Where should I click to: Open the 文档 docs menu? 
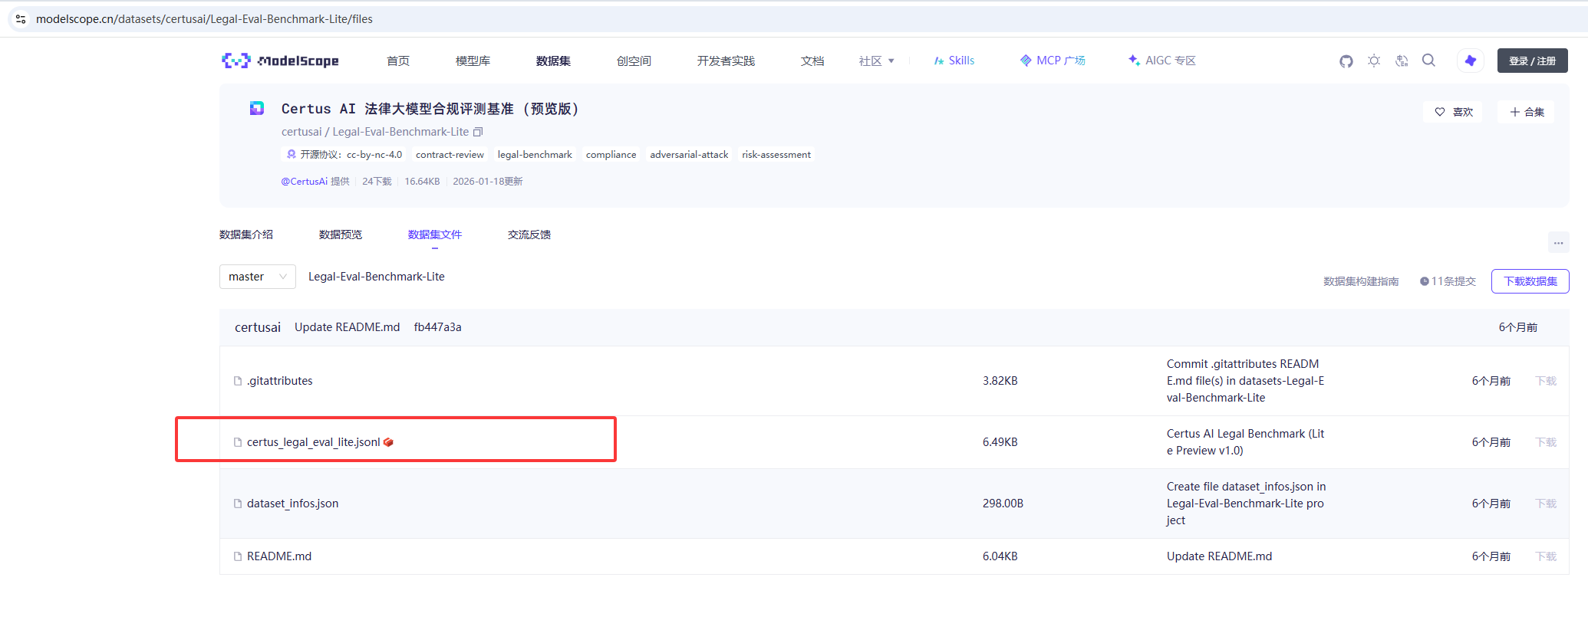pyautogui.click(x=812, y=61)
